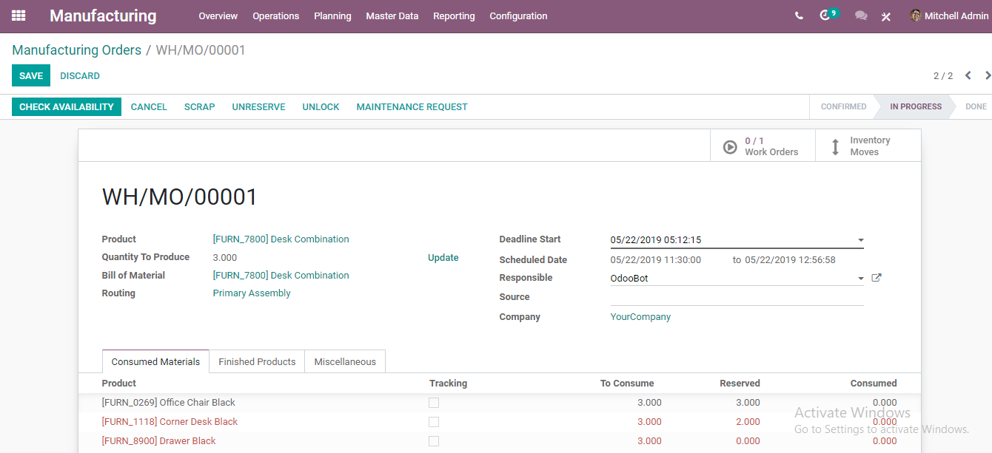Click the Check Availability button
Screen dimensions: 992x453
pyautogui.click(x=67, y=106)
